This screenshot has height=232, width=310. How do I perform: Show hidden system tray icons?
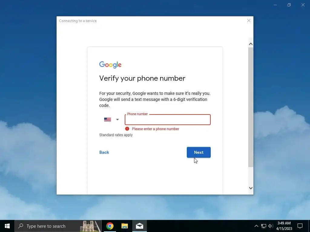(x=256, y=226)
